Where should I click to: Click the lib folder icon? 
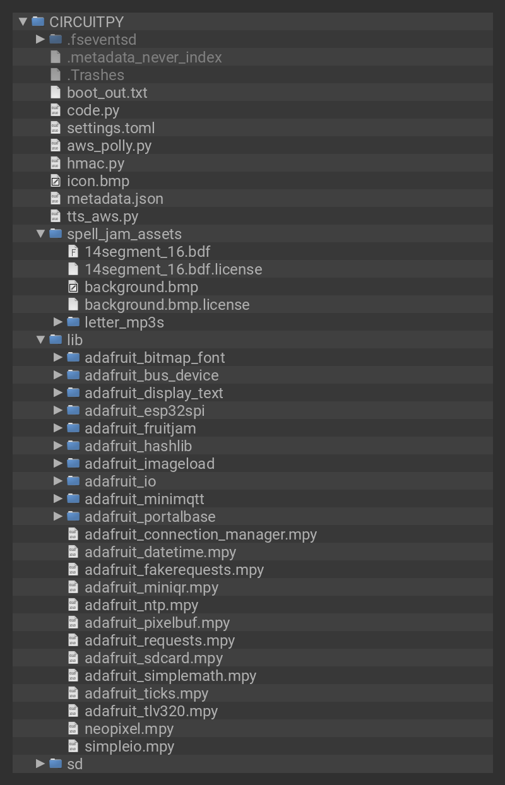click(x=56, y=340)
